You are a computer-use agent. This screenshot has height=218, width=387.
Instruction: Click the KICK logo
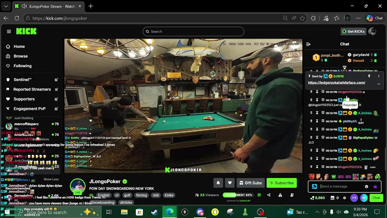click(x=26, y=31)
